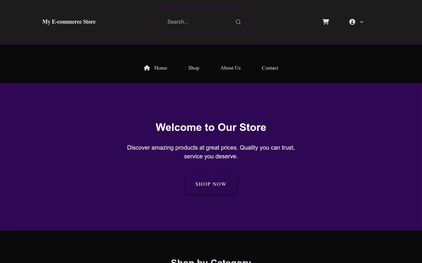This screenshot has width=422, height=263.
Task: Click the SHOP NOW button
Action: 211,184
